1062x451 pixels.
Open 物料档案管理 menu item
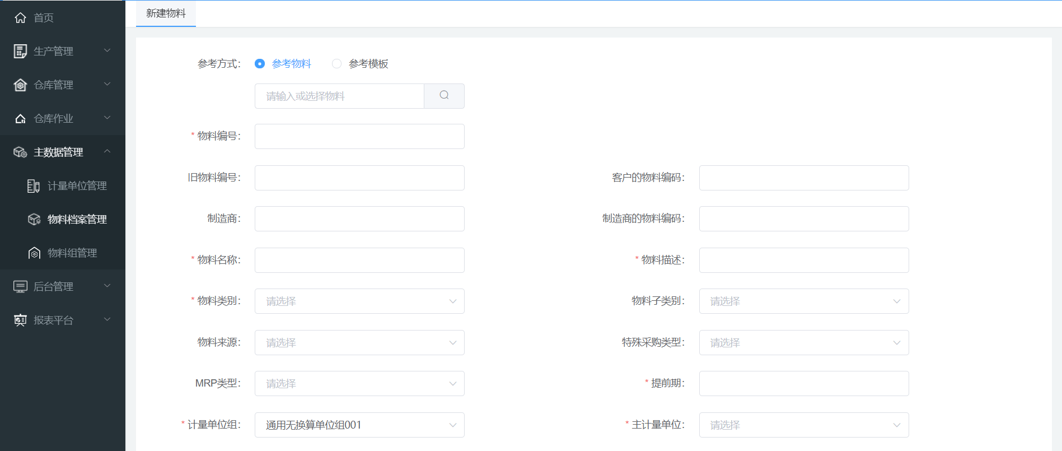pos(77,220)
